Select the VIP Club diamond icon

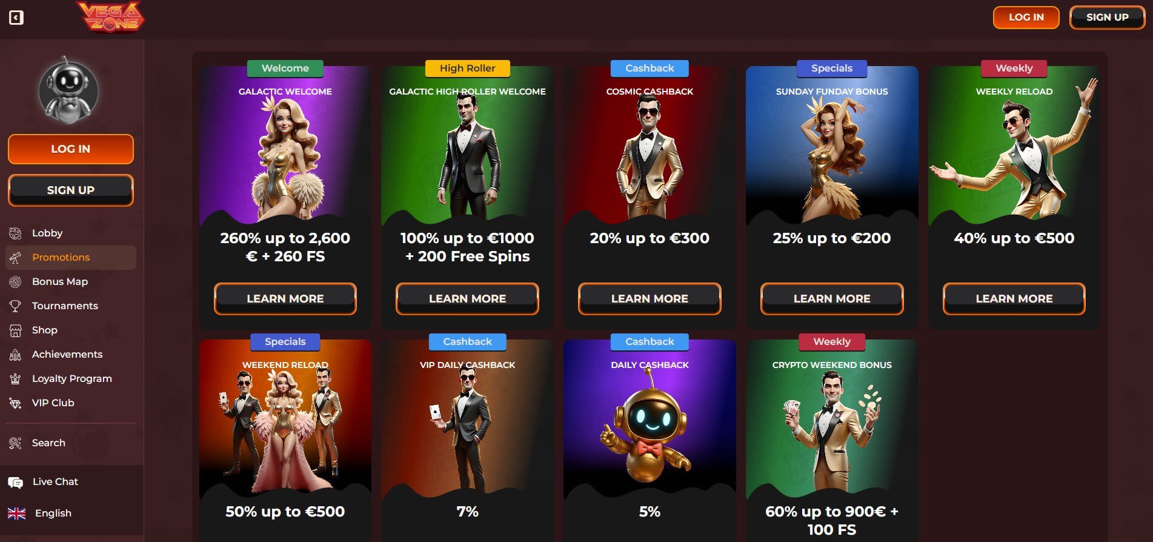pyautogui.click(x=15, y=403)
